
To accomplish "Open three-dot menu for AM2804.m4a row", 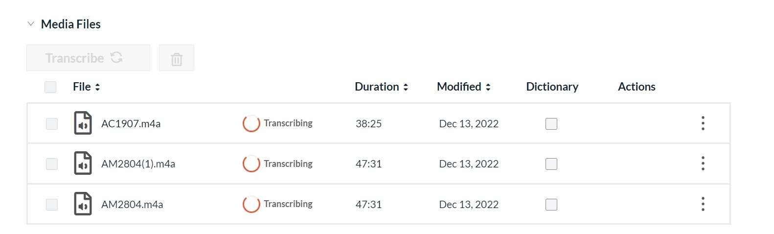I will (703, 204).
